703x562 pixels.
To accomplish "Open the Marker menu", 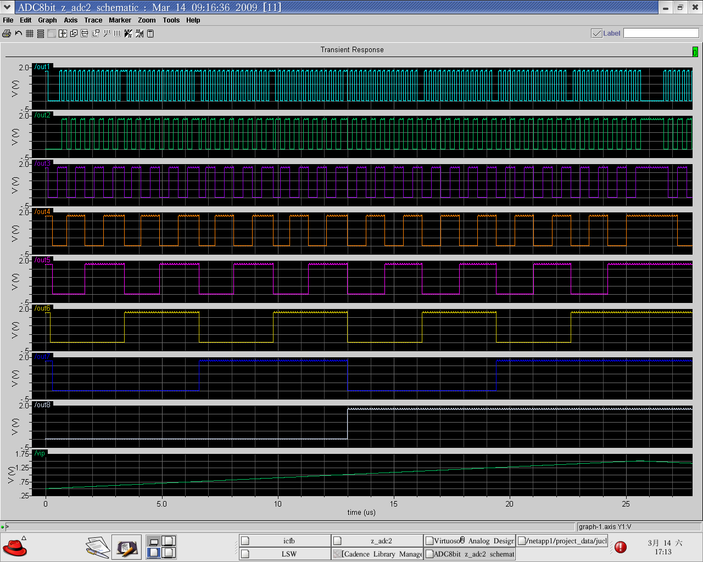I will pos(120,20).
